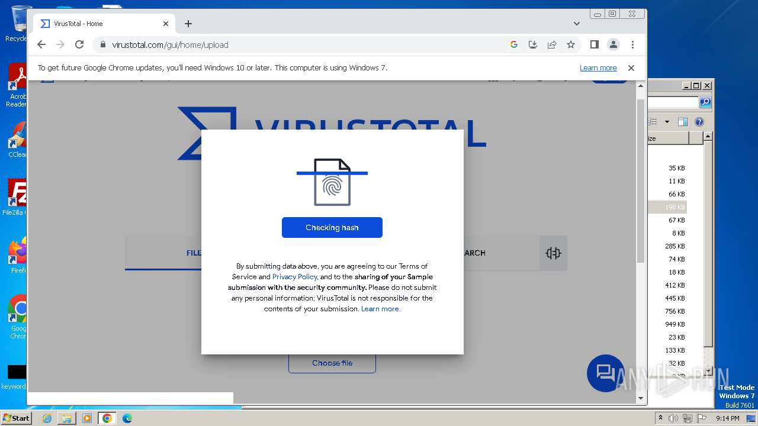
Task: Open the Google icon in the address bar
Action: [x=513, y=44]
